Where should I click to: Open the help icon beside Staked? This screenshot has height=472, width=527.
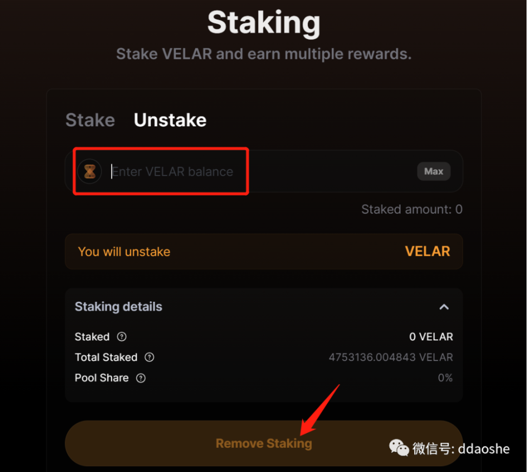pyautogui.click(x=122, y=337)
